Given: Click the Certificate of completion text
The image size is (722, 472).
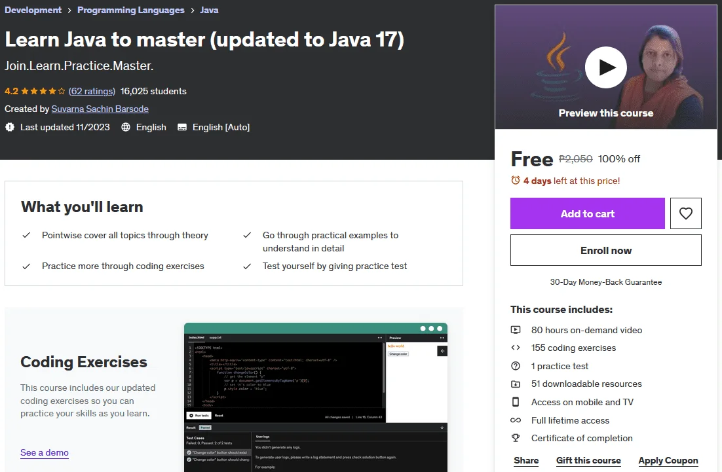Looking at the screenshot, I should coord(582,438).
